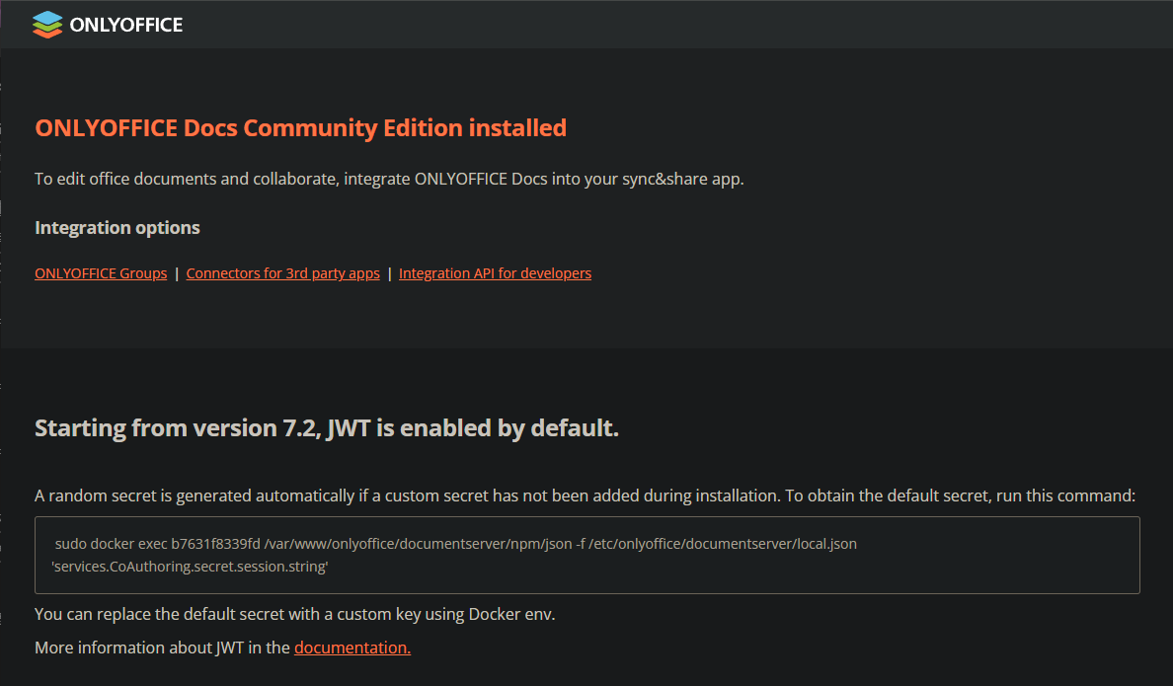Click separator between Connectors and Integration API links
The width and height of the screenshot is (1173, 686).
coord(389,273)
